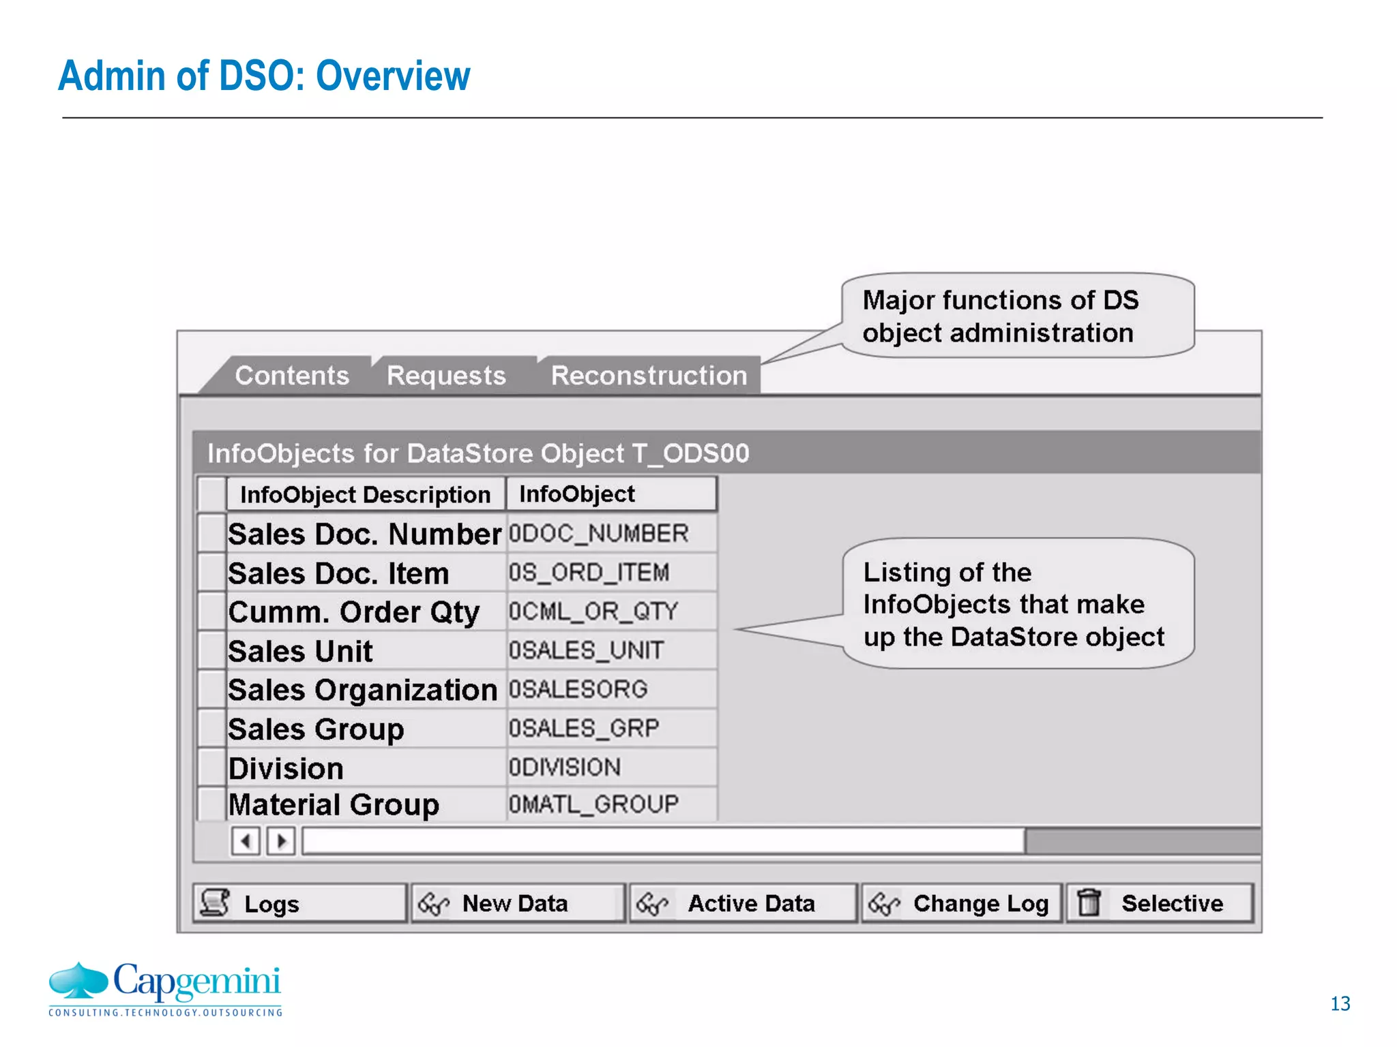Click the glasses icon beside Change Log
1397x1047 pixels.
[884, 903]
